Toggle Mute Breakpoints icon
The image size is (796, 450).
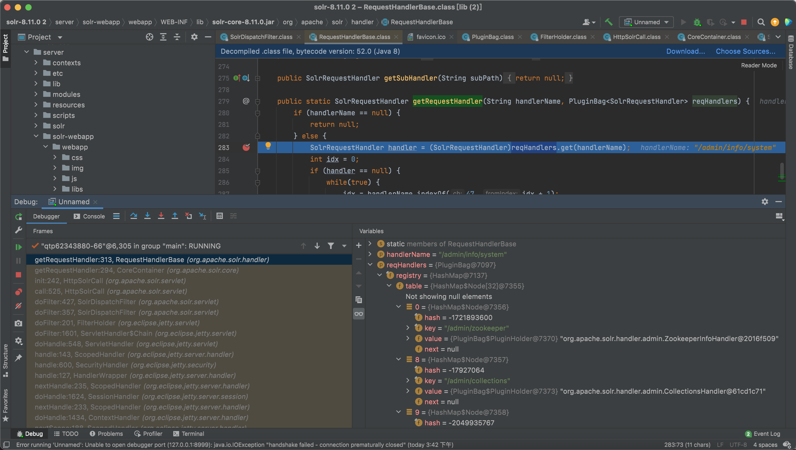tap(18, 306)
